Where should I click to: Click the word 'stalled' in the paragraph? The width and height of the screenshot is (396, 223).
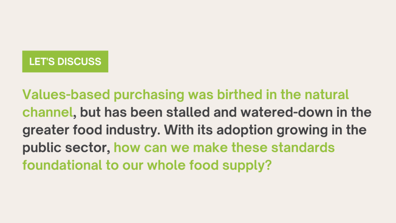click(x=188, y=112)
